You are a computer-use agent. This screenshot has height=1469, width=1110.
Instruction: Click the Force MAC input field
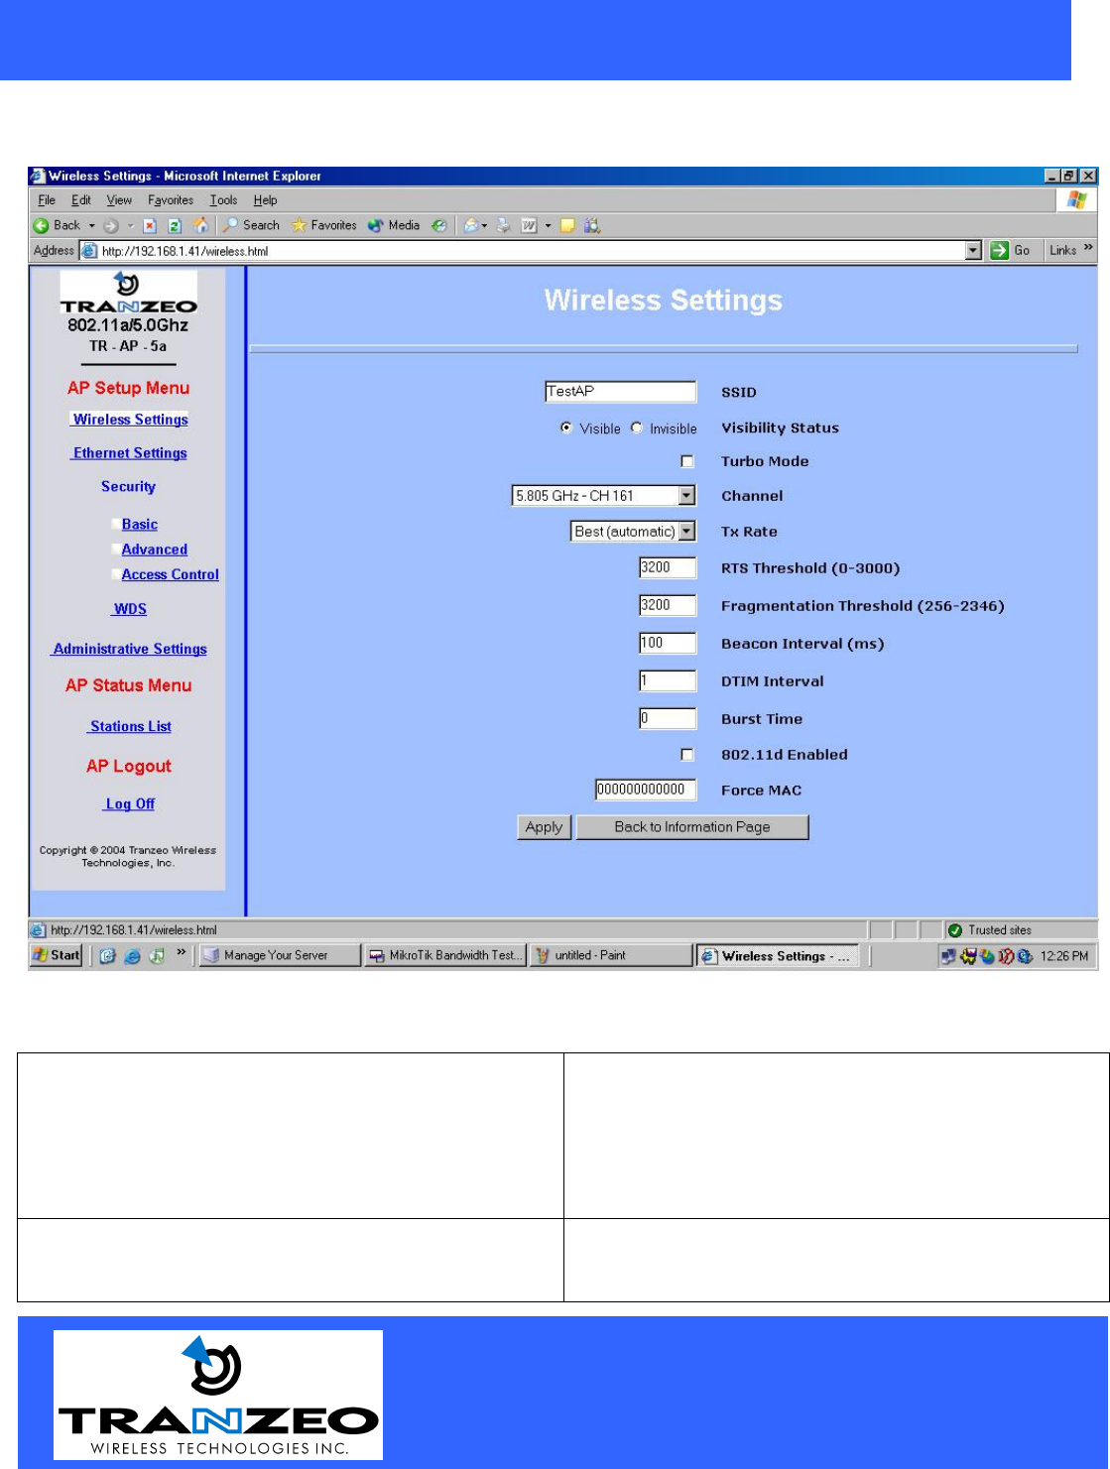646,790
